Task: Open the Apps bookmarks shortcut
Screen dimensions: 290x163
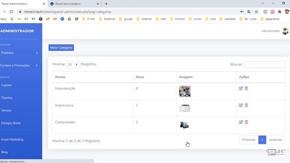Action: [3, 19]
